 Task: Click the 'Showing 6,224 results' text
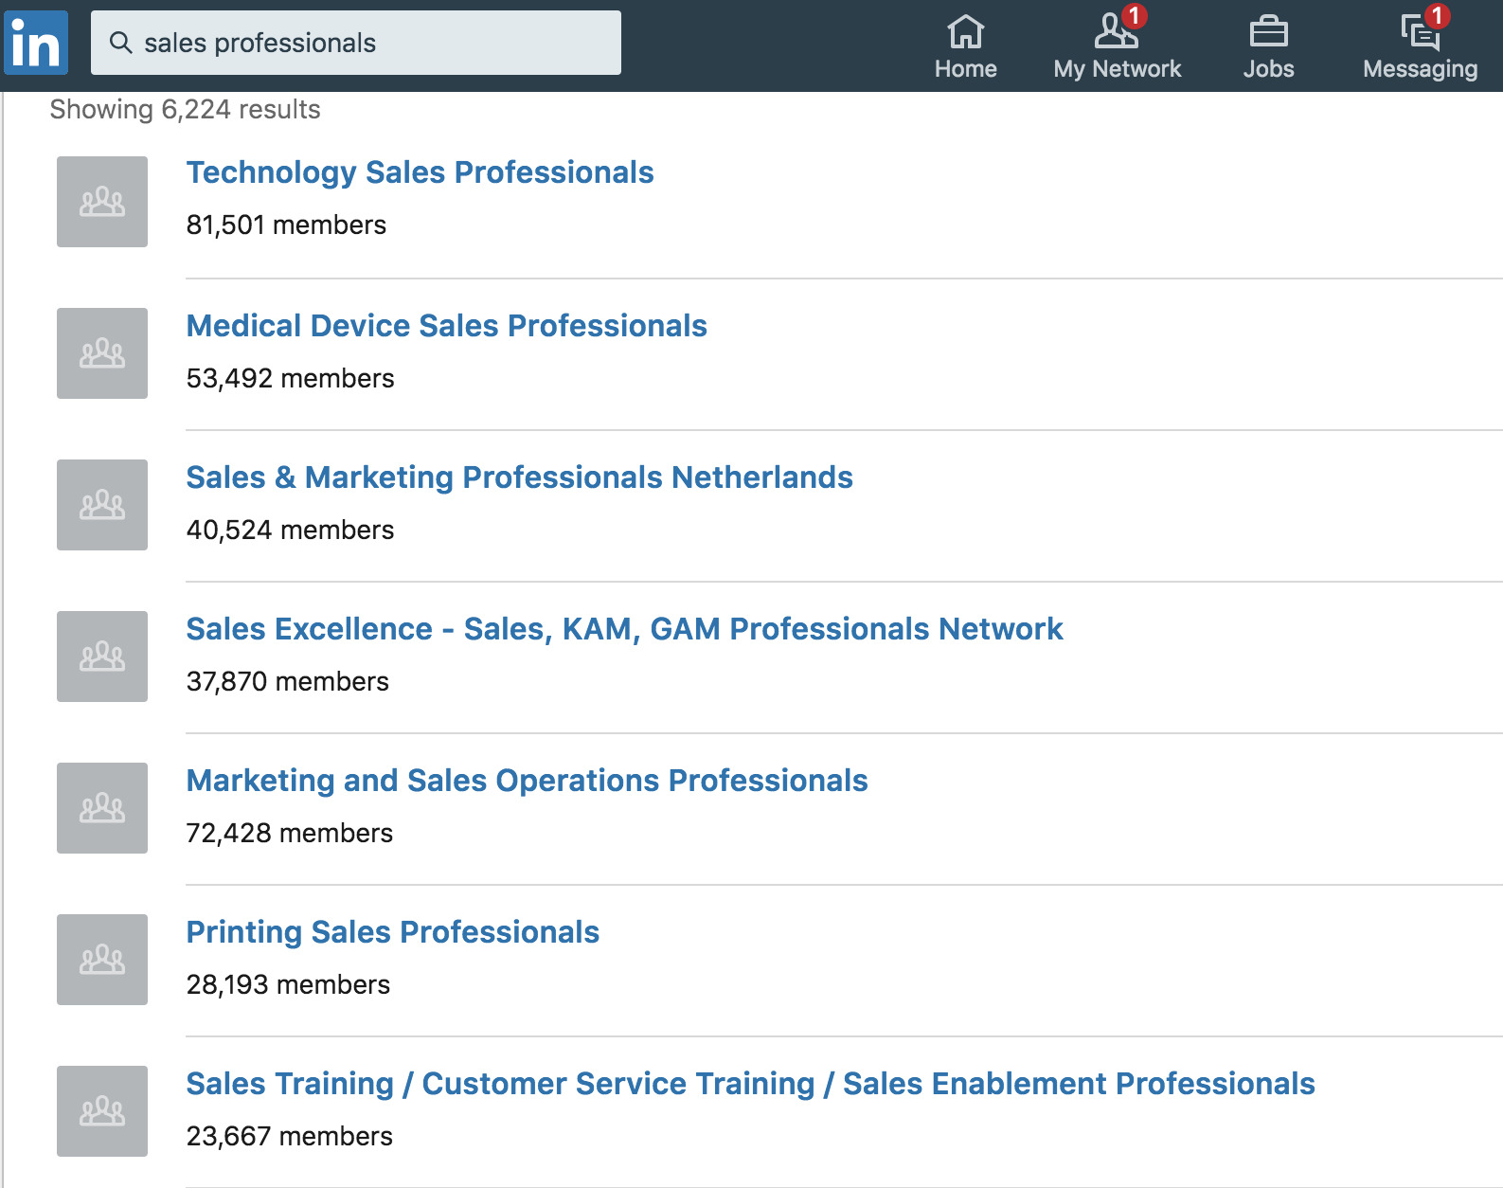[x=185, y=110]
